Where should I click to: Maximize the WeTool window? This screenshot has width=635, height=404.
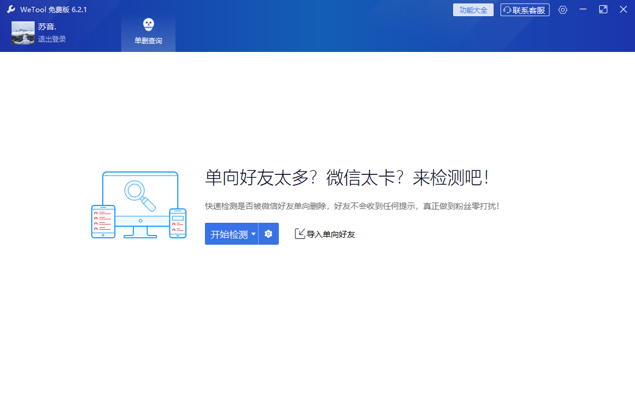(603, 10)
